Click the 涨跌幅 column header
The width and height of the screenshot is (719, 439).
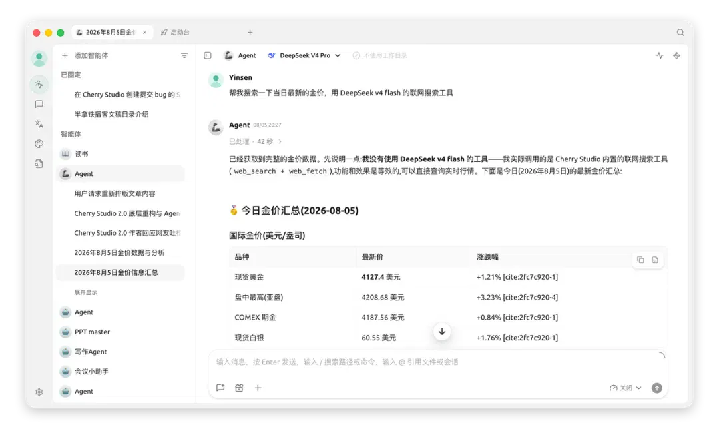pyautogui.click(x=487, y=257)
